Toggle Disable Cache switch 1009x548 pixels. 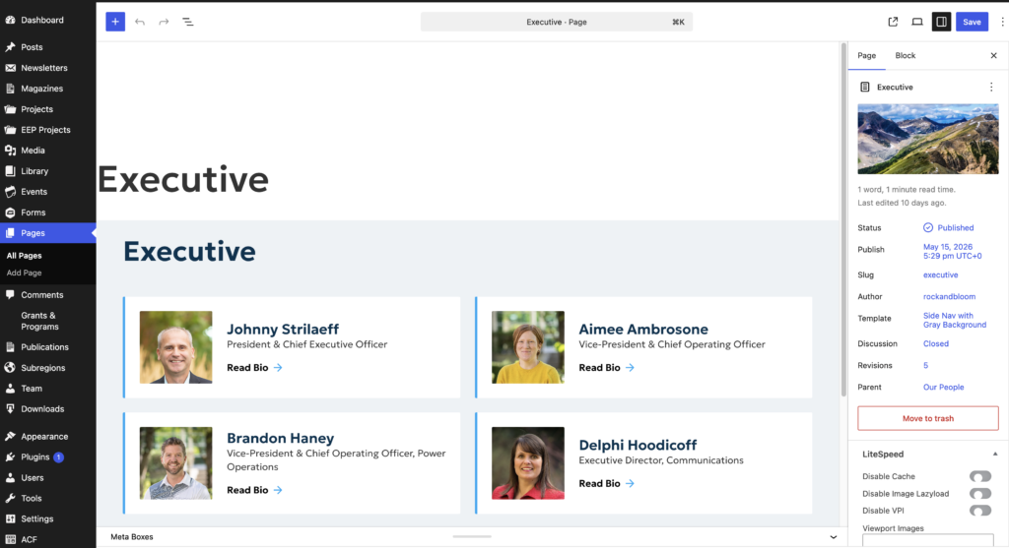[980, 476]
